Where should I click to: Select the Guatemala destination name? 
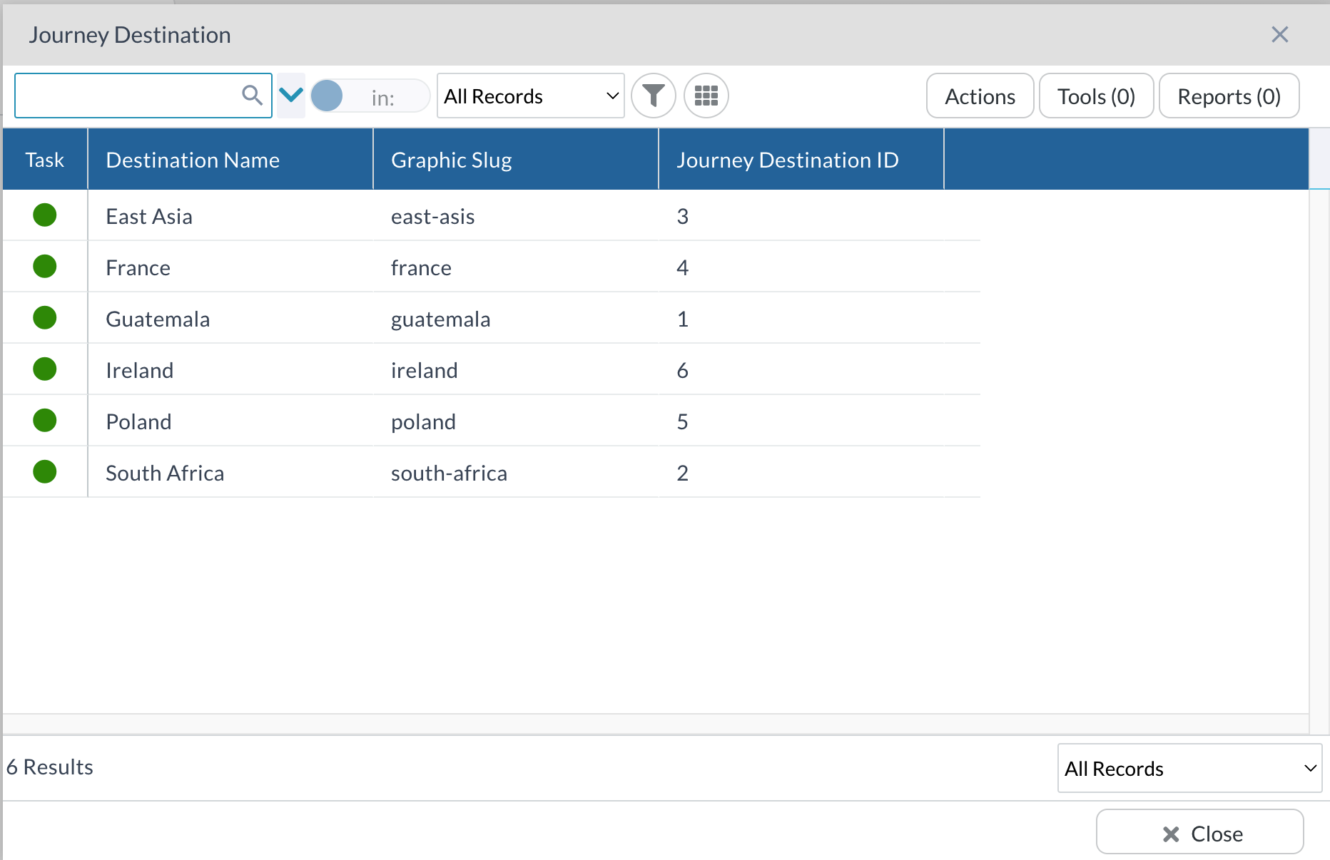(158, 319)
